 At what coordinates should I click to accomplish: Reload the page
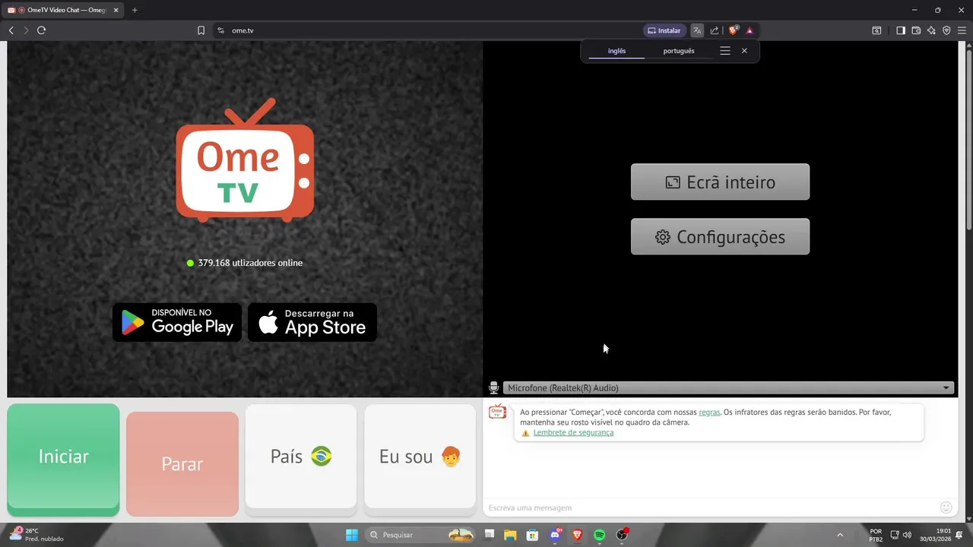tap(41, 30)
